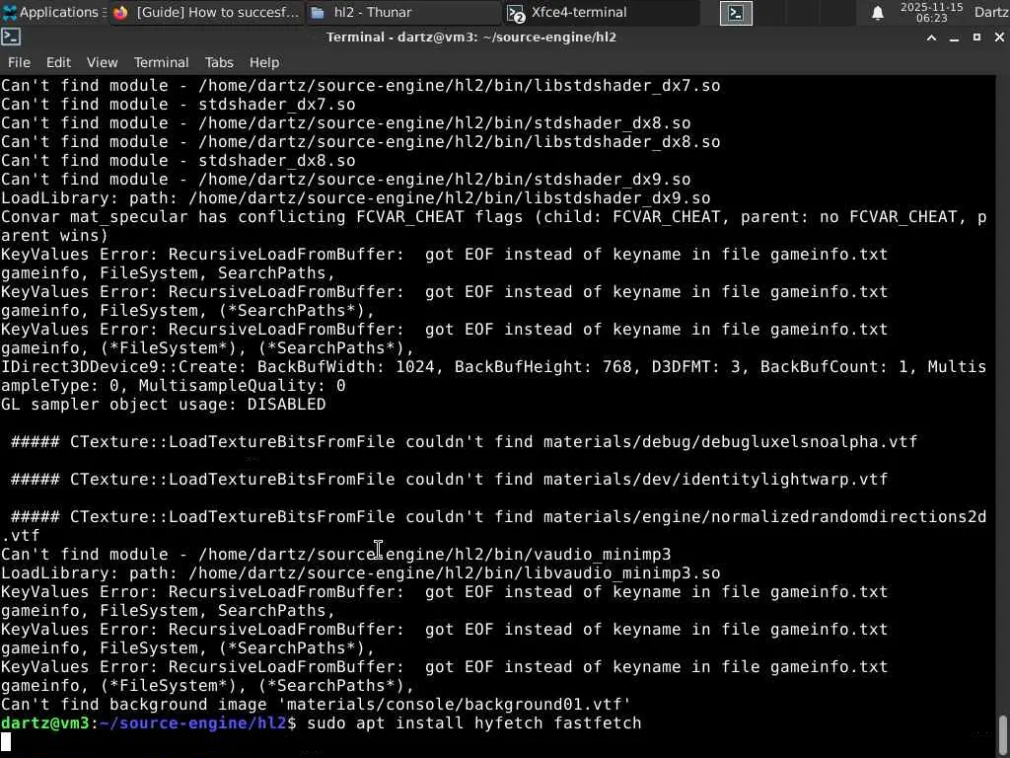Image resolution: width=1010 pixels, height=758 pixels.
Task: Click the line about identitylightwarp.vtf
Action: 449,479
